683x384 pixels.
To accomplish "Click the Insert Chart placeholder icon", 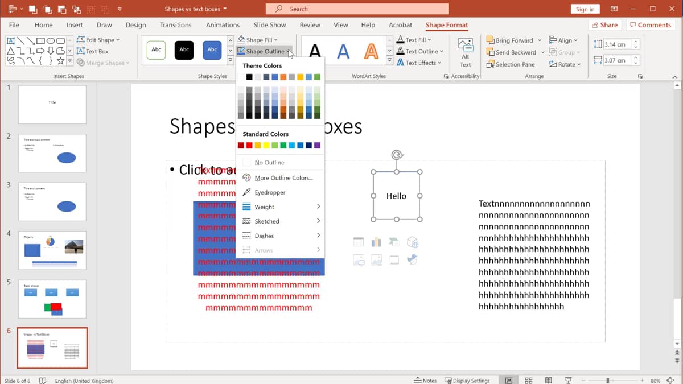I will [376, 242].
